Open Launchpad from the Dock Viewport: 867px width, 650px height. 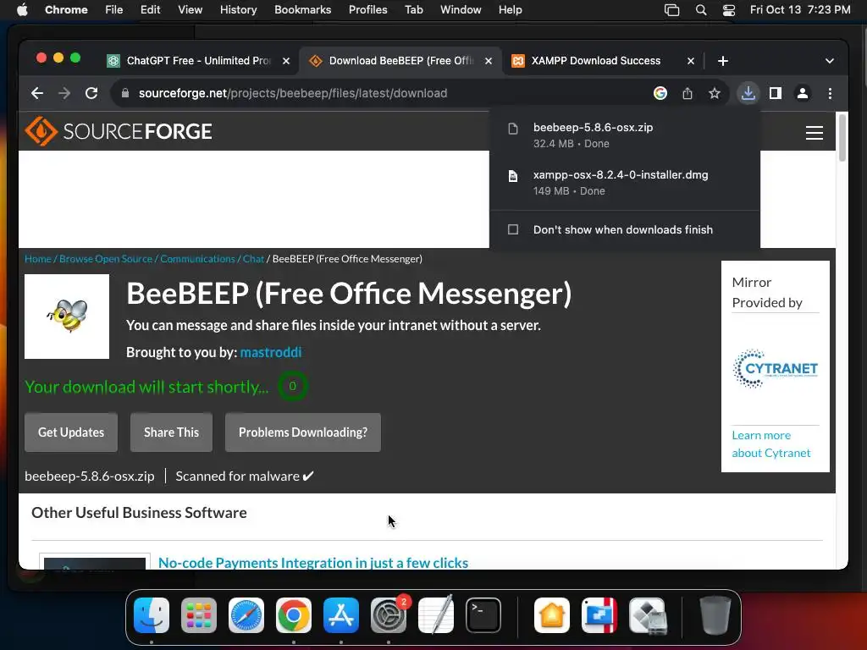198,615
